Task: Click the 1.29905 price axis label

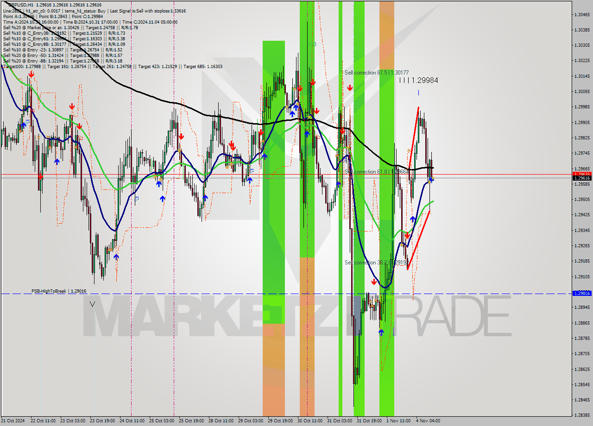Action: click(582, 122)
